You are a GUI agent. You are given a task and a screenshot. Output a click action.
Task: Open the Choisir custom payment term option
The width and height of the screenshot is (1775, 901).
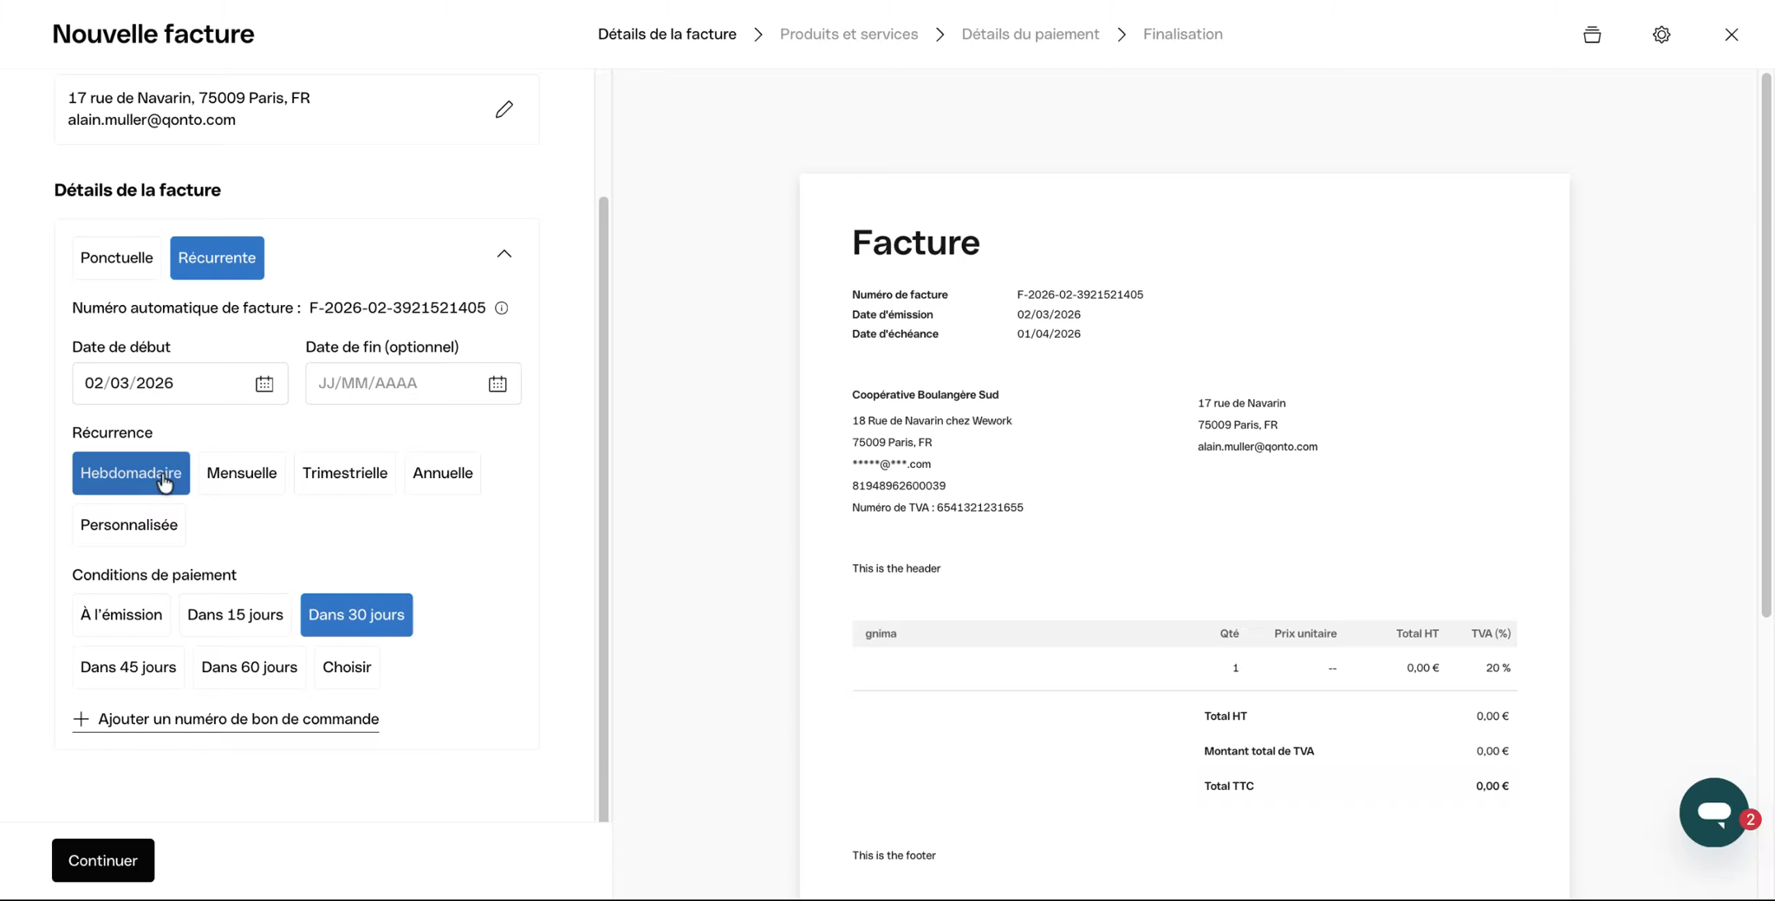(x=347, y=667)
